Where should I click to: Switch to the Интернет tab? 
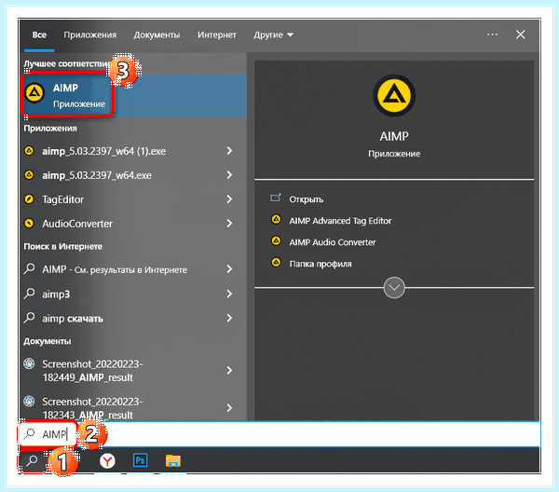coord(217,34)
